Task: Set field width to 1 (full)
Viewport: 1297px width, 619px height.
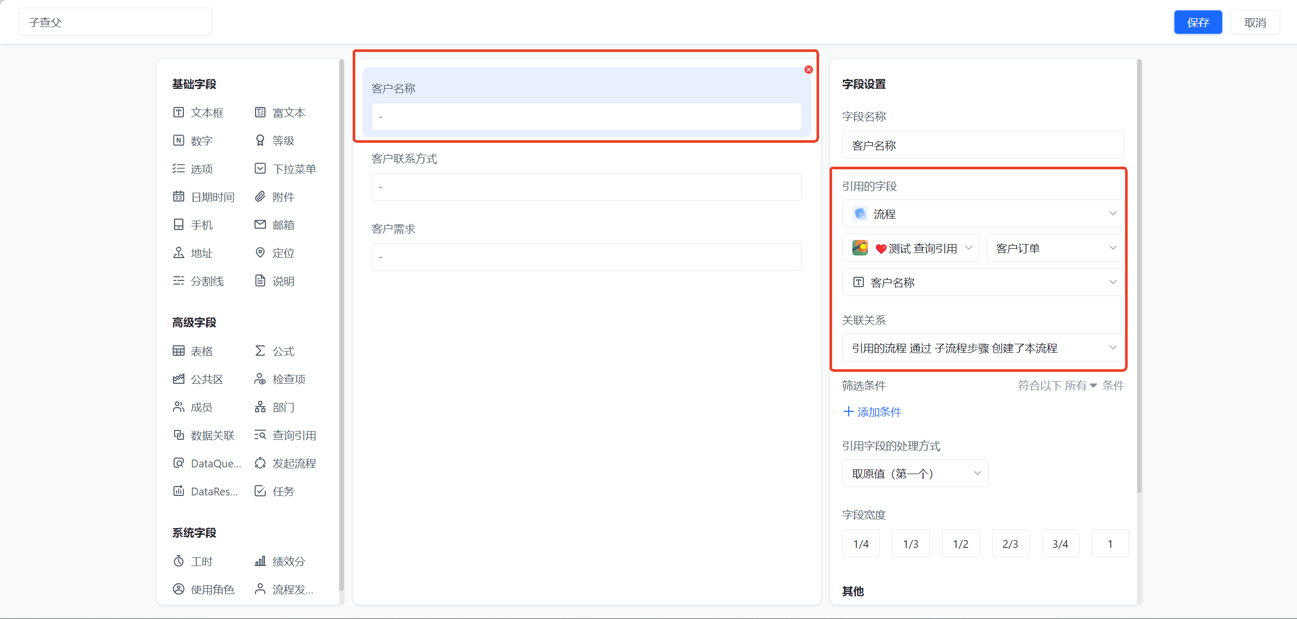Action: [x=1111, y=544]
